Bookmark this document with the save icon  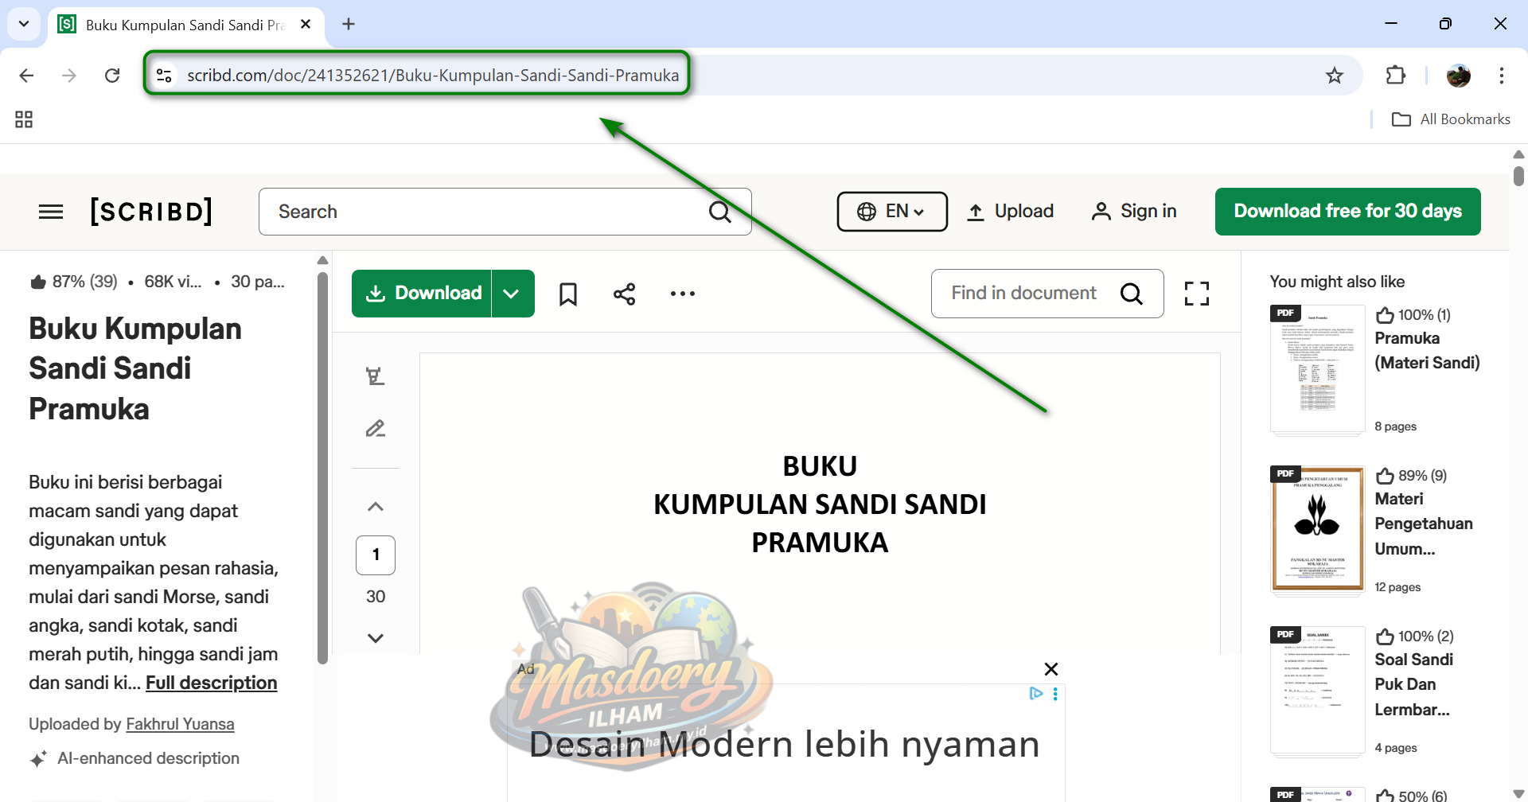click(x=567, y=294)
